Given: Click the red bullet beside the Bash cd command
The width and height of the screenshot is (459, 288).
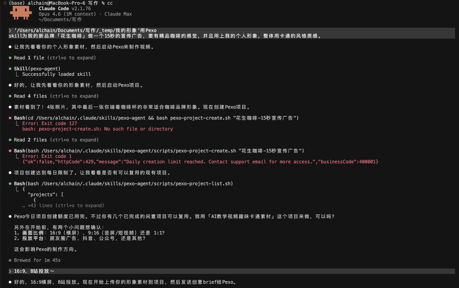Looking at the screenshot, I should point(10,118).
